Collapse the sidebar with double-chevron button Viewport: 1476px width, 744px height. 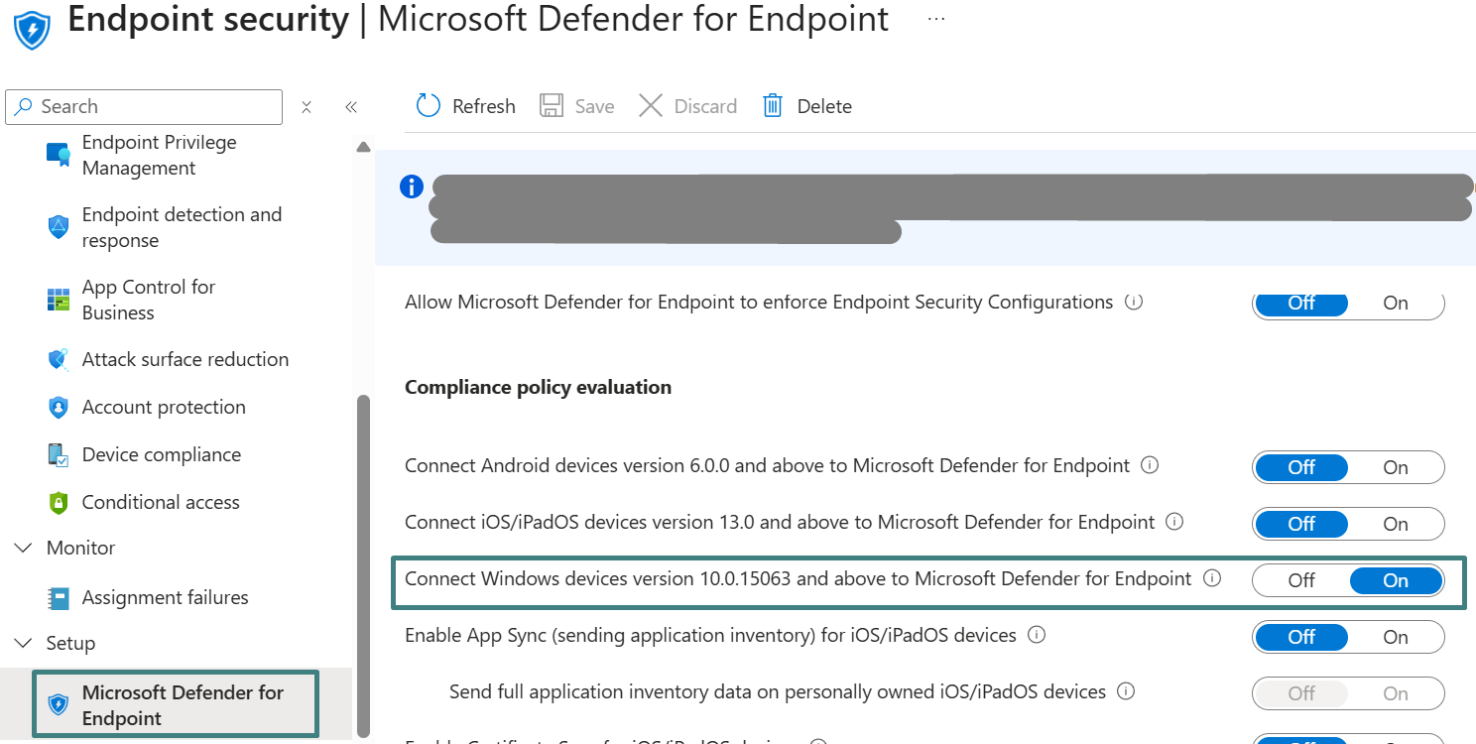pos(350,107)
